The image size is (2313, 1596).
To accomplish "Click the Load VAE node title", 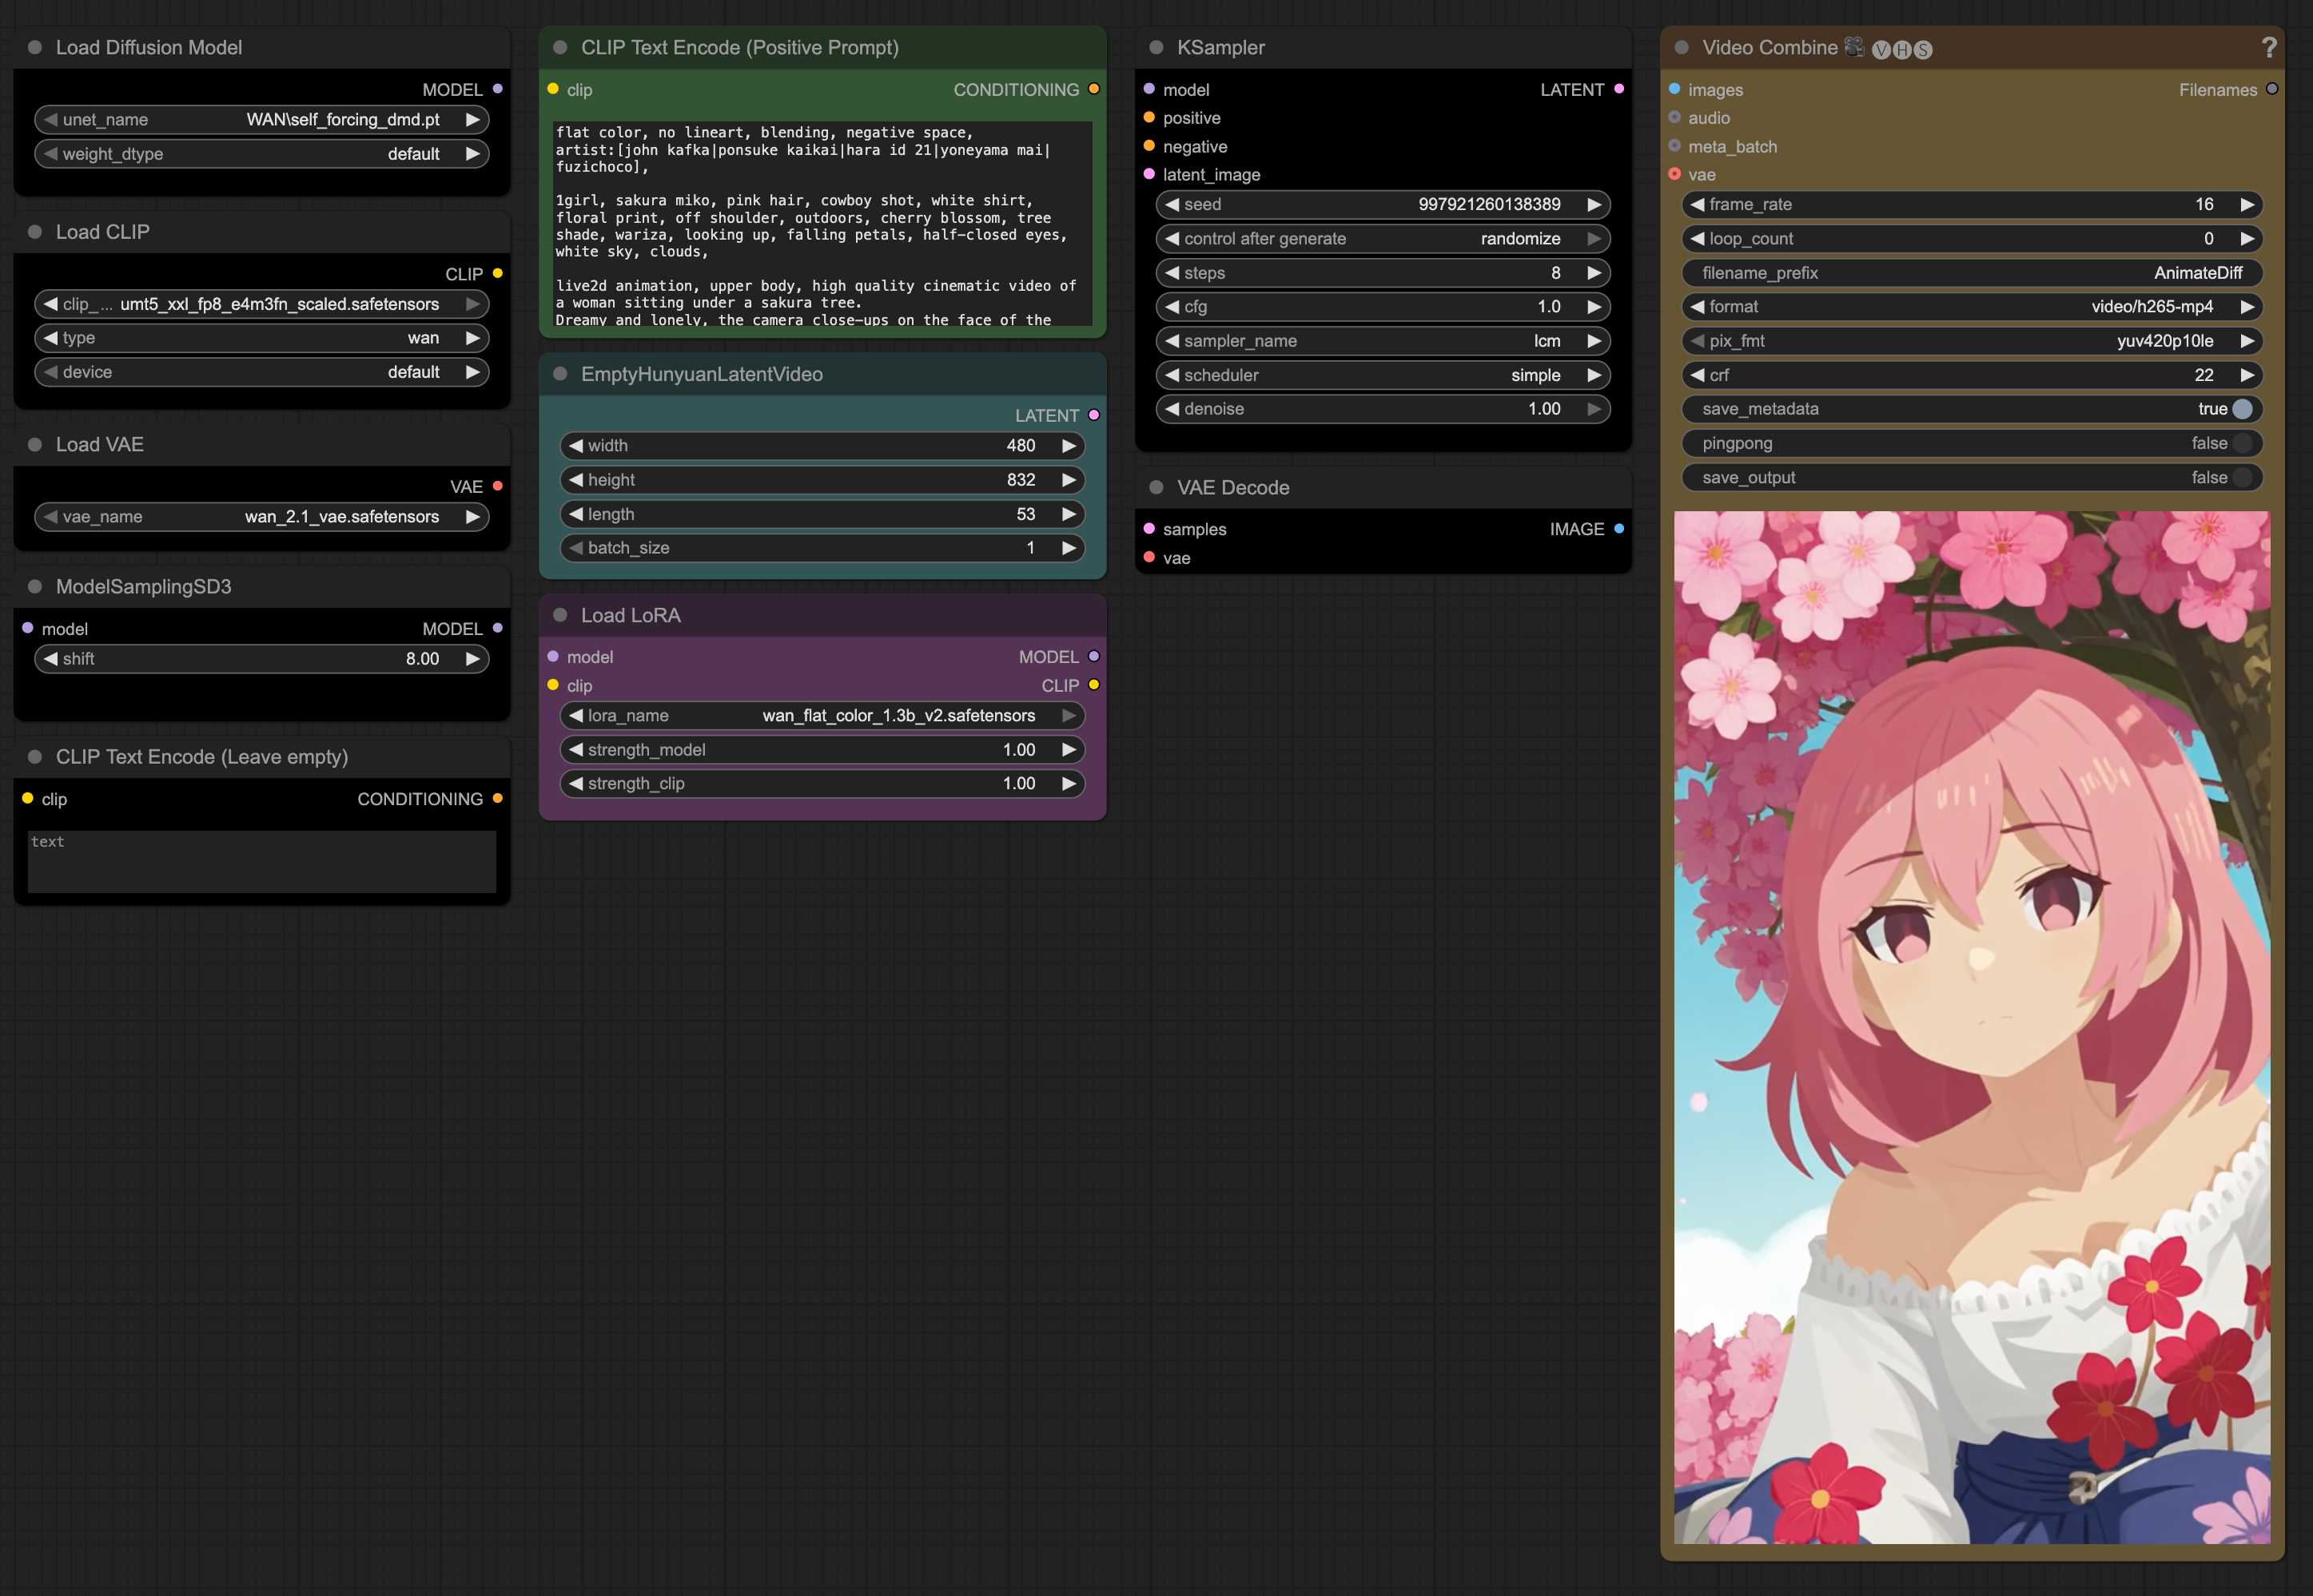I will tap(100, 444).
